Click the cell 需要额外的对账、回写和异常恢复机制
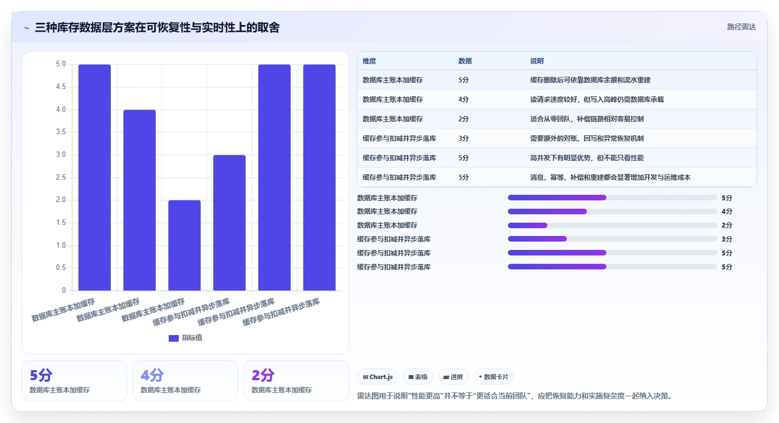 click(587, 139)
